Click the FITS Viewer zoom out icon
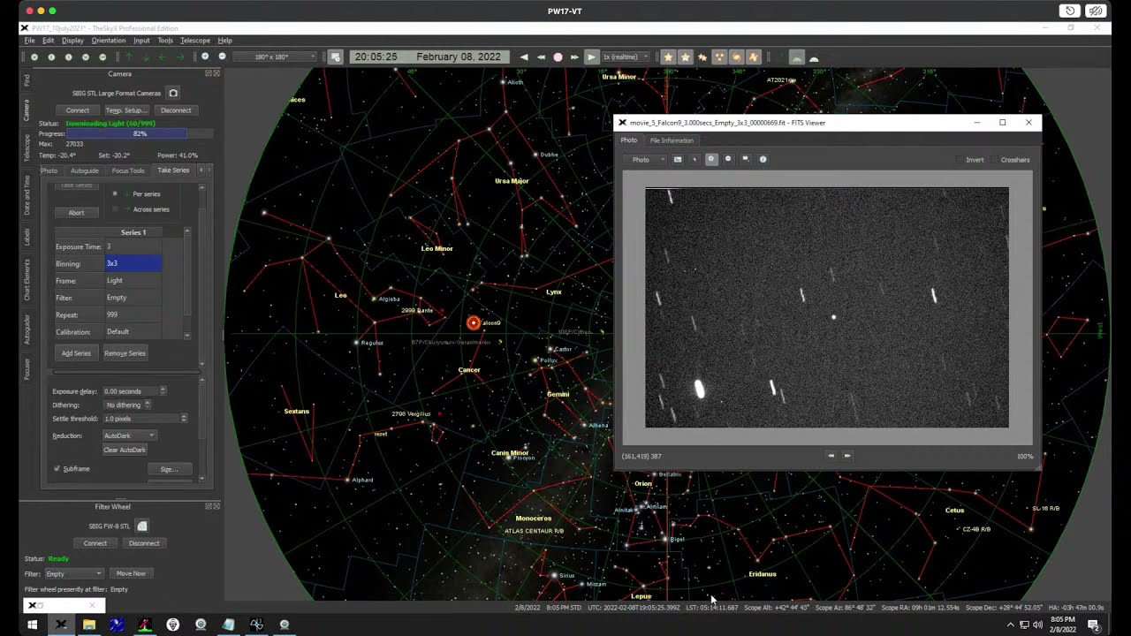The image size is (1131, 636). 728,160
